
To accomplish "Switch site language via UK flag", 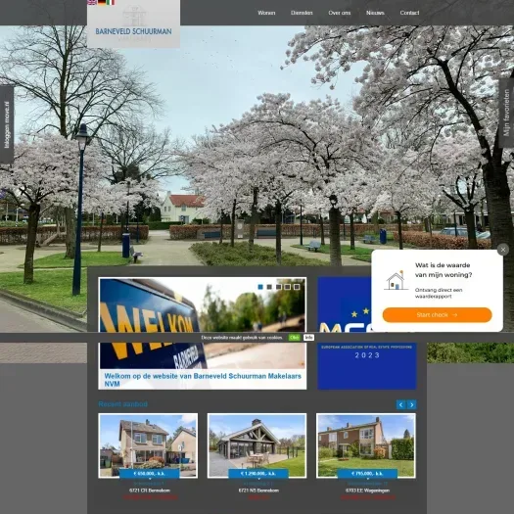I will pyautogui.click(x=92, y=2).
